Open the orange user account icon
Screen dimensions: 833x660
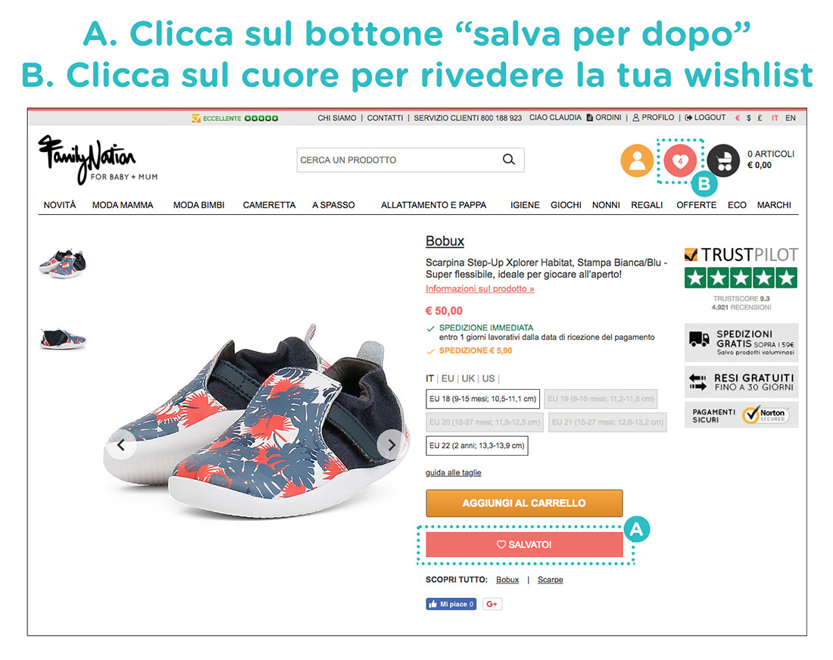coord(636,160)
